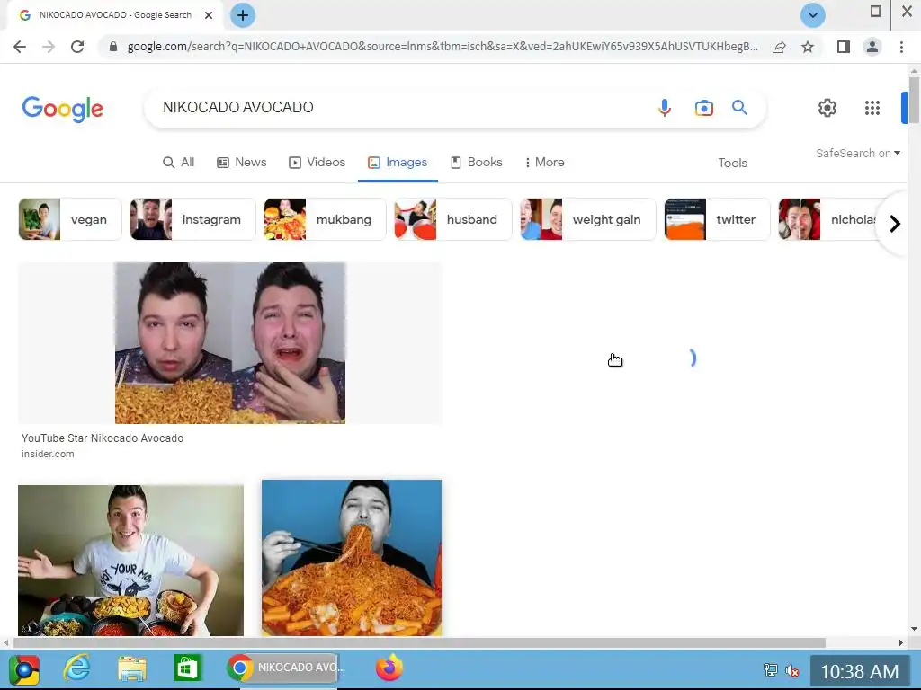
Task: Open the white t-shirt food bowls image
Action: click(130, 561)
